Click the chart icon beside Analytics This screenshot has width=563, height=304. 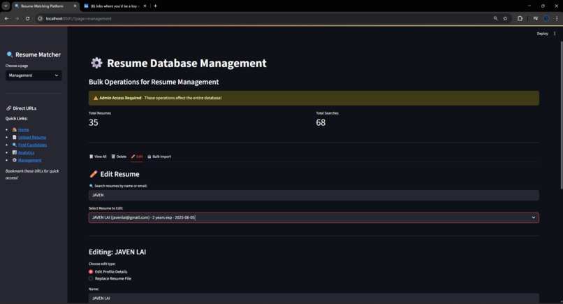click(x=15, y=152)
